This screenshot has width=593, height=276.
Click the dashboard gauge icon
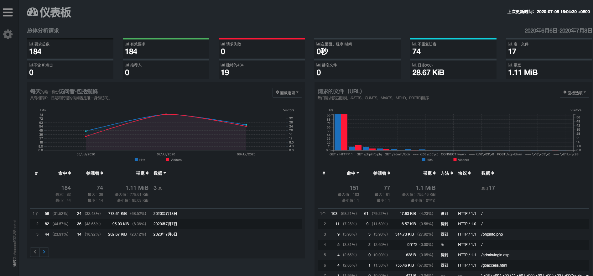point(32,12)
